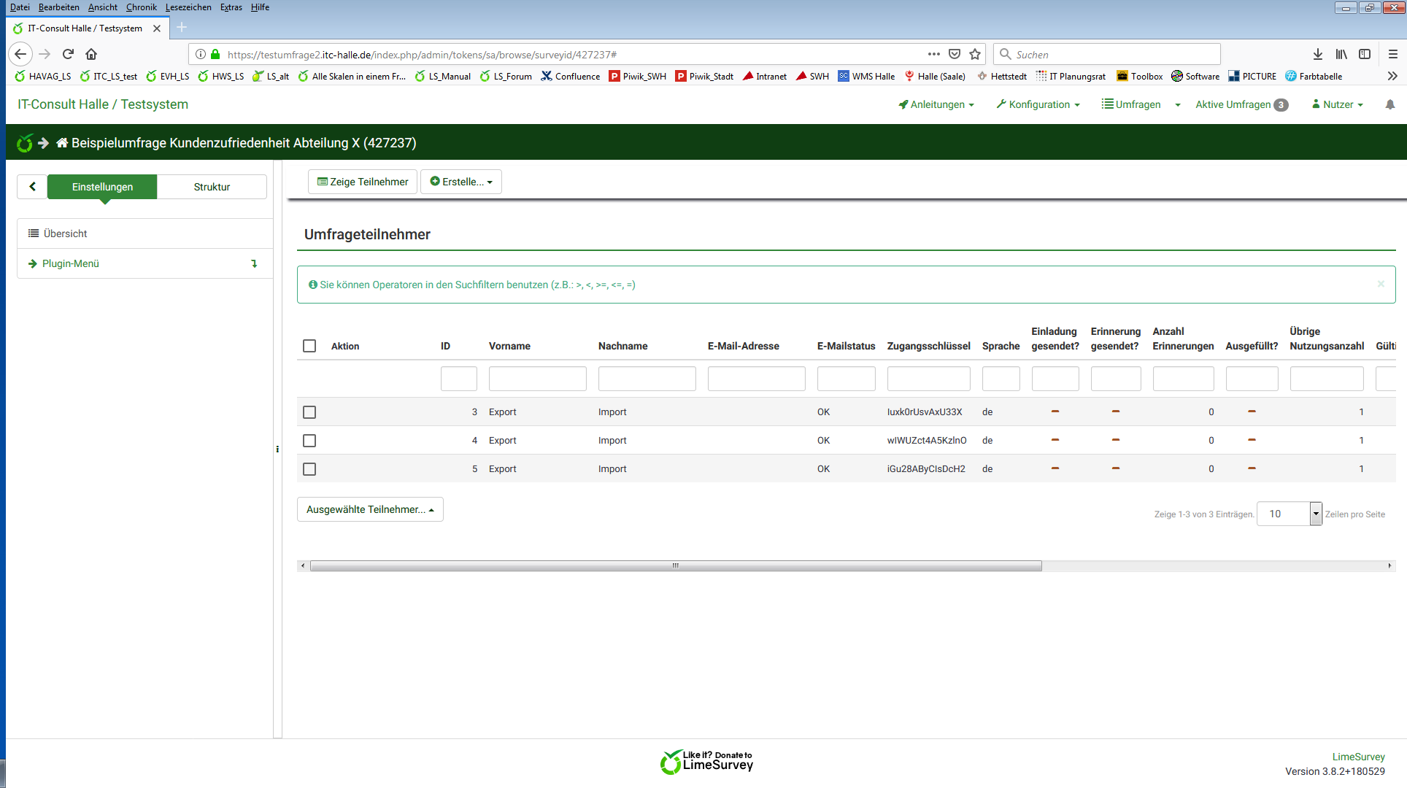Tick checkbox for participant ID 5
The image size is (1407, 788).
[309, 469]
